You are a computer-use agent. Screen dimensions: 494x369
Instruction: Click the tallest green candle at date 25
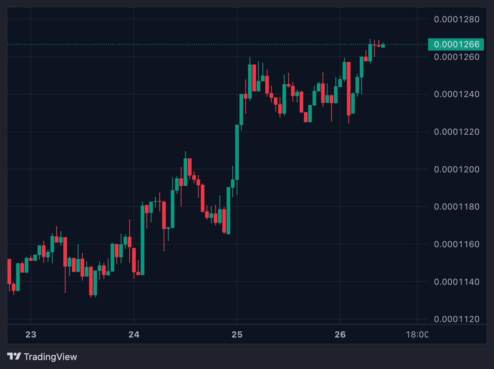pos(237,152)
